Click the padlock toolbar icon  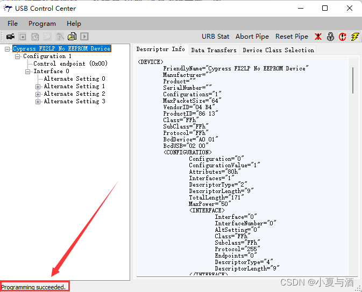330,37
